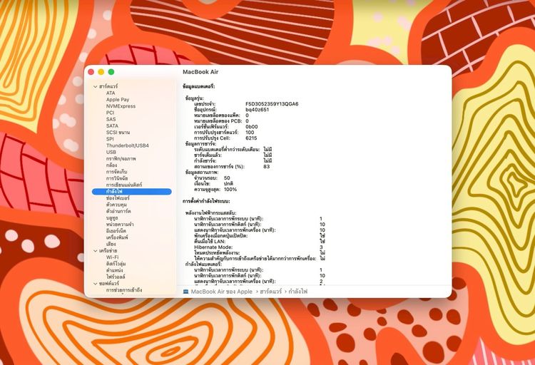Image resolution: width=535 pixels, height=365 pixels.
Task: Open การจัดเก็บ in the sidebar
Action: point(117,172)
